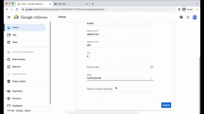Viewport: 204px width, 114px height.
Task: Focus the Postal code field
Action: pos(120,67)
